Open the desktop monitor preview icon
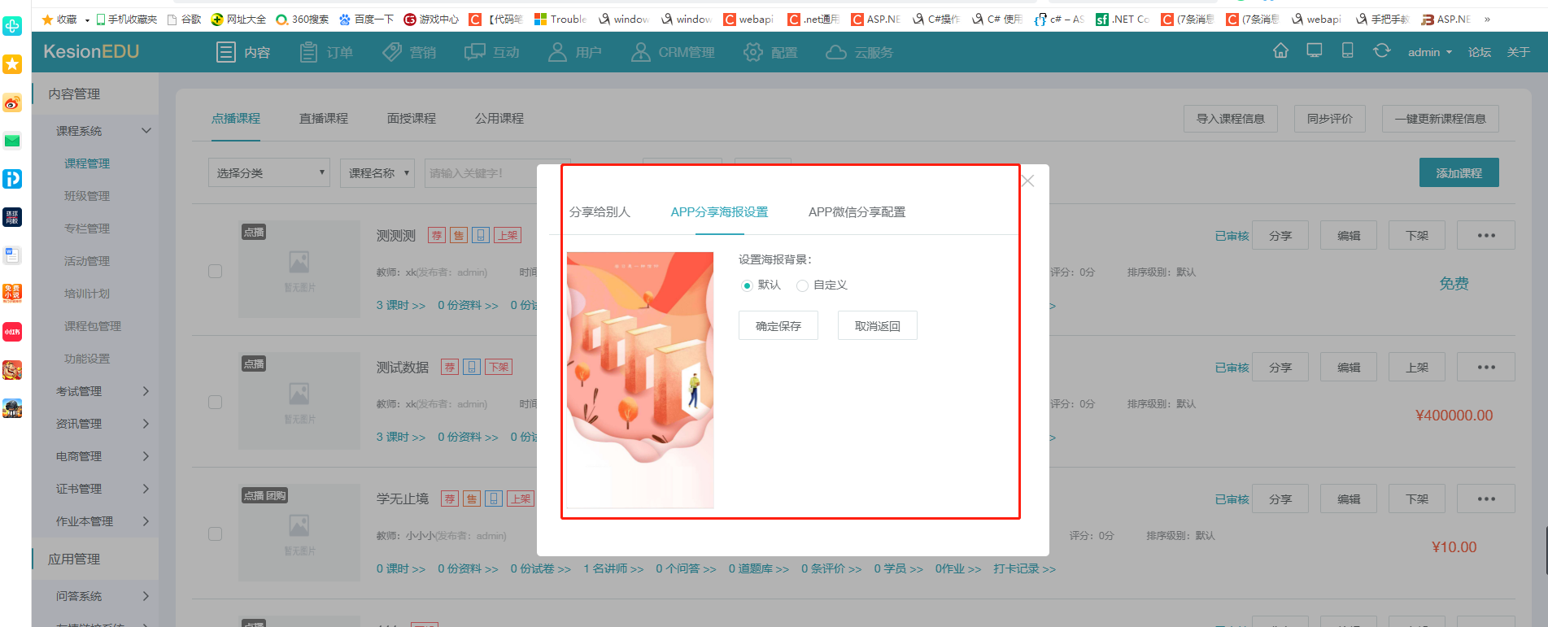 pyautogui.click(x=1314, y=51)
